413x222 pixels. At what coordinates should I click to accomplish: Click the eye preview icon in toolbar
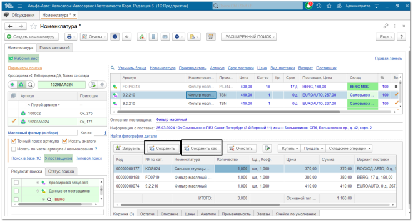pos(127,37)
